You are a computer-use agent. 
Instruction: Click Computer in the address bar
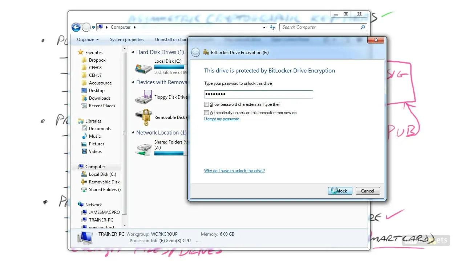click(x=121, y=27)
